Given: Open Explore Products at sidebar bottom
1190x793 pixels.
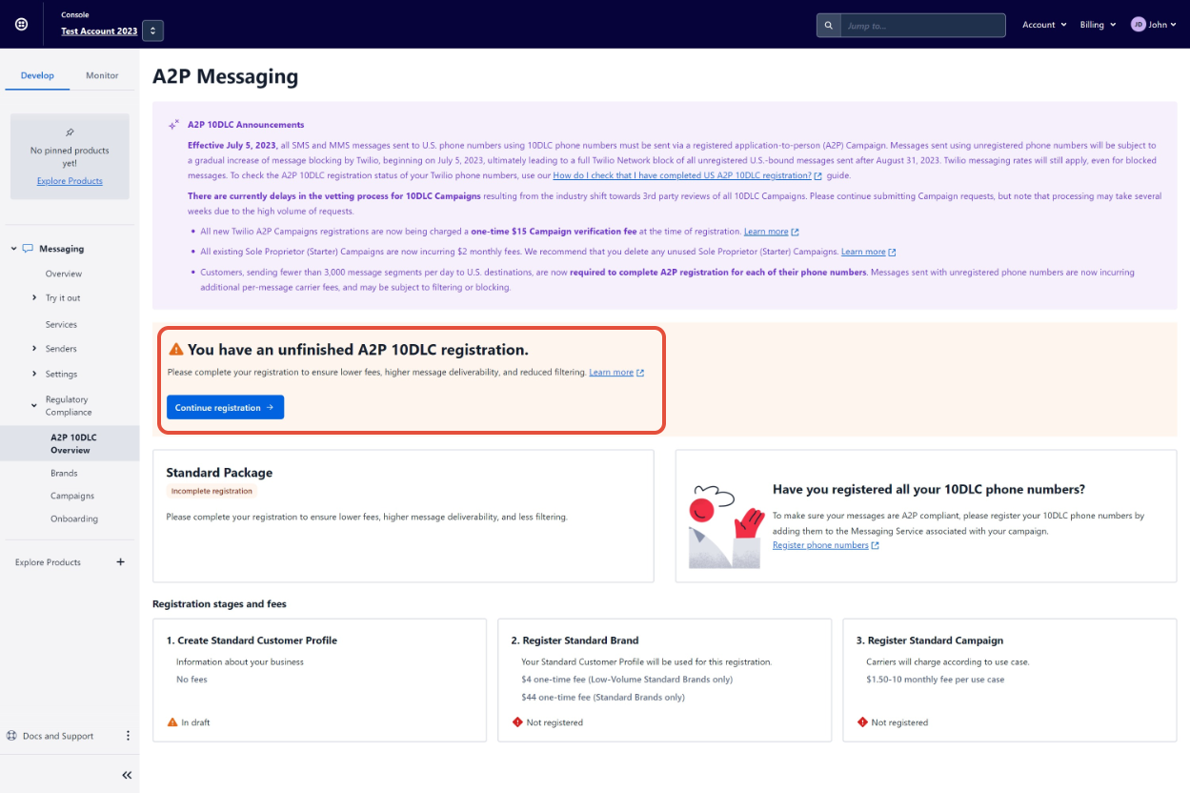Looking at the screenshot, I should pos(48,562).
